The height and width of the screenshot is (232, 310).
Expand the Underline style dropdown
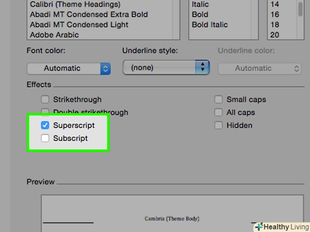click(166, 68)
